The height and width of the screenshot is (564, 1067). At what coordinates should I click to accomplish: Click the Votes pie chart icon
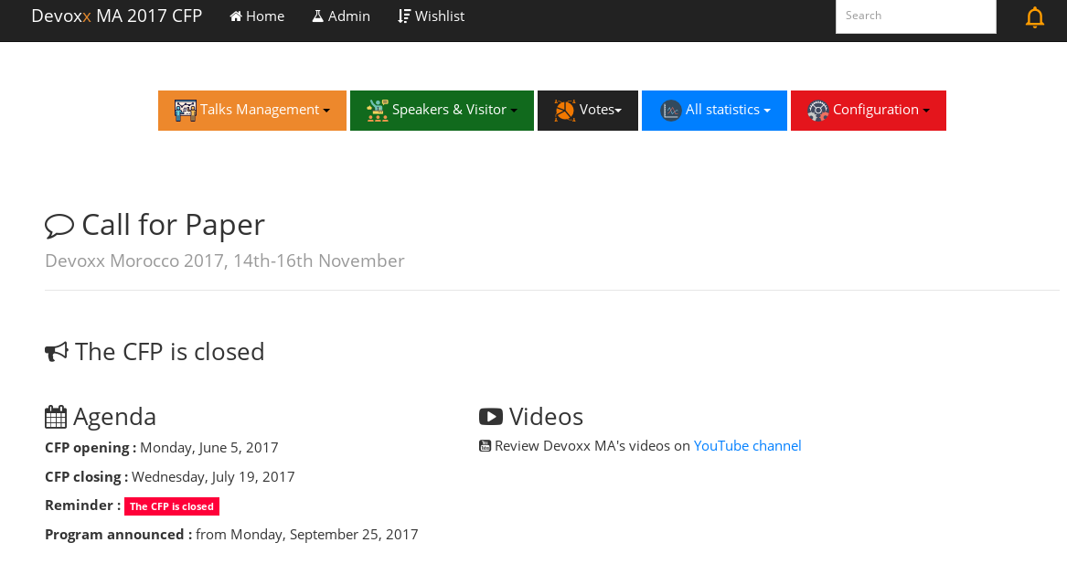564,111
